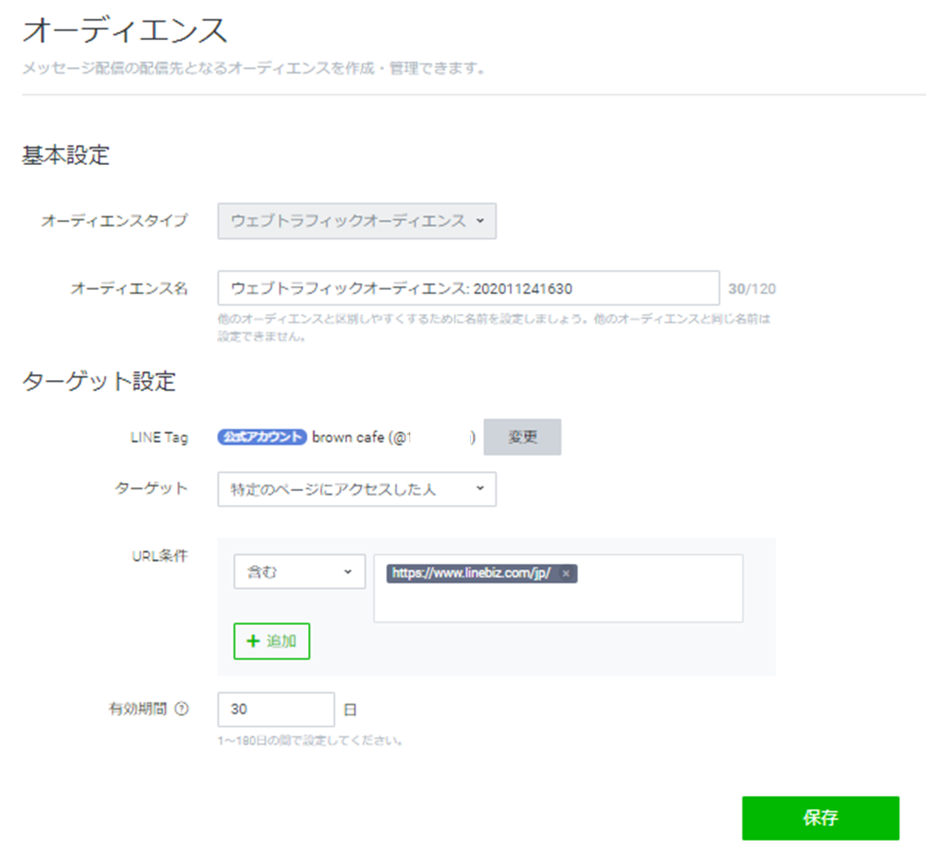The width and height of the screenshot is (926, 858).
Task: Click the 1~180日 hint text
Action: [310, 740]
